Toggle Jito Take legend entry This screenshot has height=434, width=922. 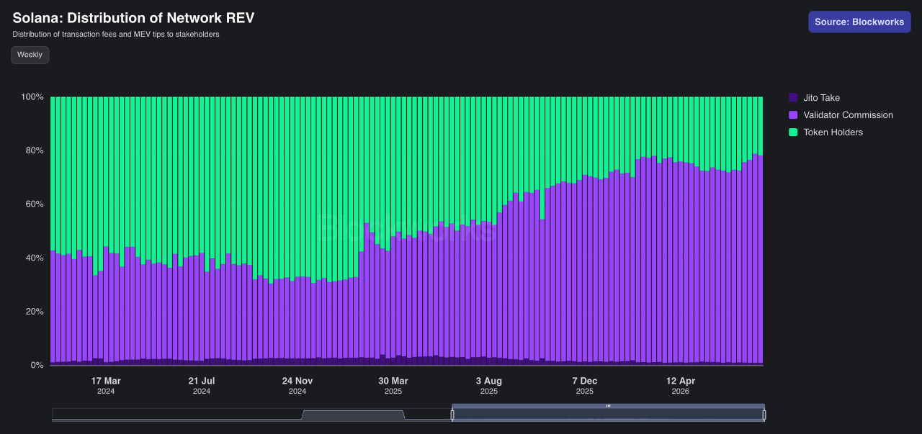[x=814, y=98]
